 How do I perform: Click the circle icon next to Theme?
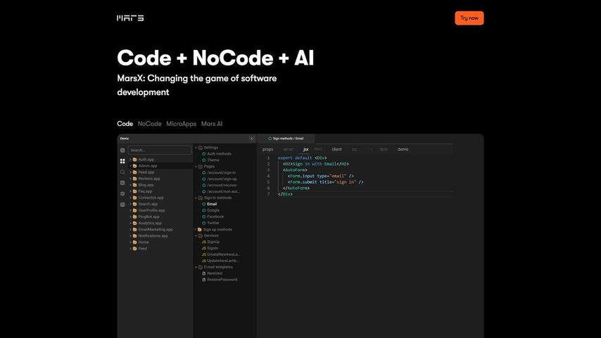pos(204,160)
